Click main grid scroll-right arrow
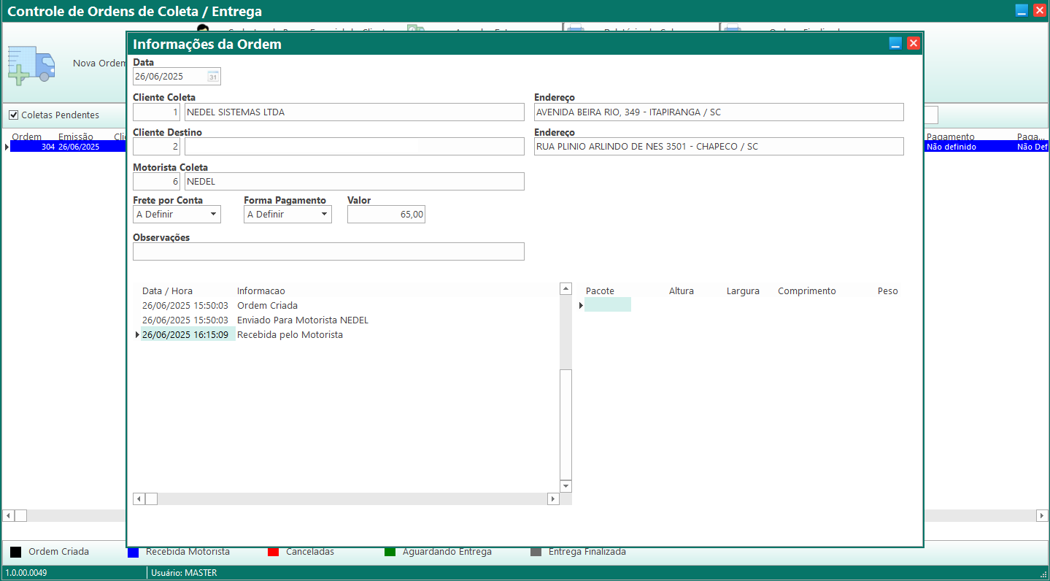1050x581 pixels. pos(1041,515)
